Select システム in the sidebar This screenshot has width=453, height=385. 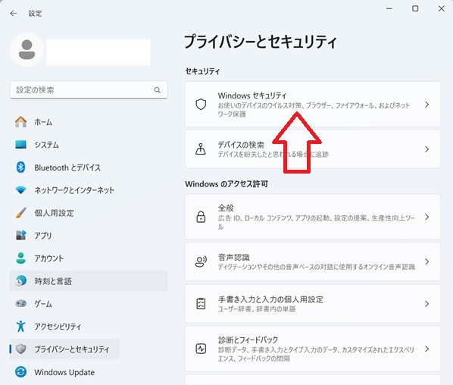(x=89, y=145)
